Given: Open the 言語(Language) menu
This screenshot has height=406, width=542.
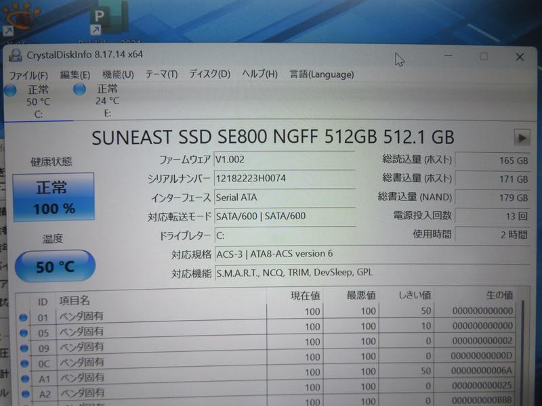Looking at the screenshot, I should pyautogui.click(x=321, y=74).
